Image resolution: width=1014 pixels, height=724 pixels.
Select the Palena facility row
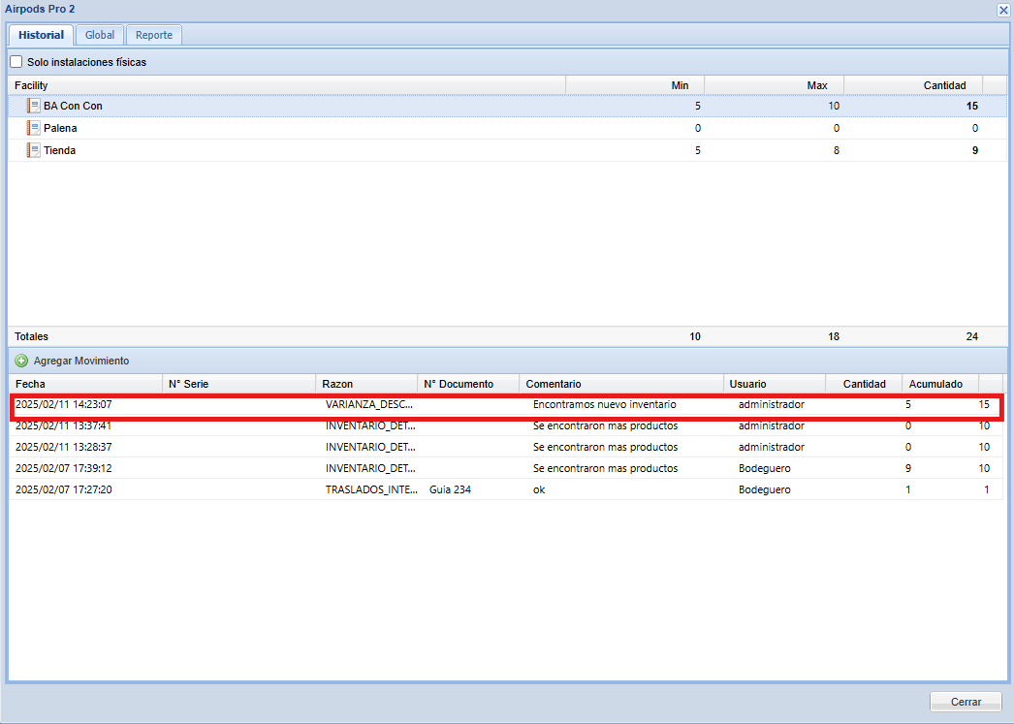pos(507,128)
